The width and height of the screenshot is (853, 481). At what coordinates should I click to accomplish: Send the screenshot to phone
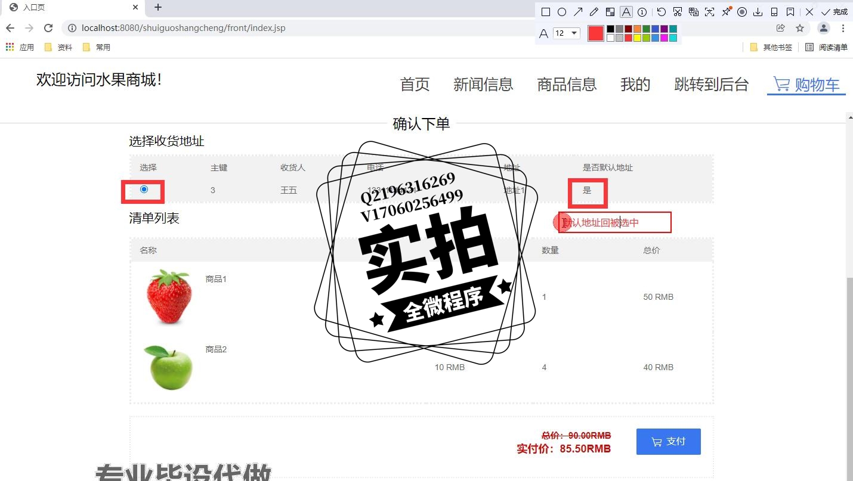774,12
